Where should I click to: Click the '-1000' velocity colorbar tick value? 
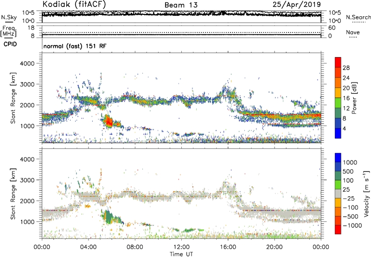(x=352, y=225)
